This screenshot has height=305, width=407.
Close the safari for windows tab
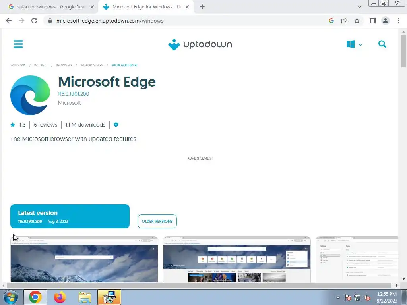tap(92, 7)
